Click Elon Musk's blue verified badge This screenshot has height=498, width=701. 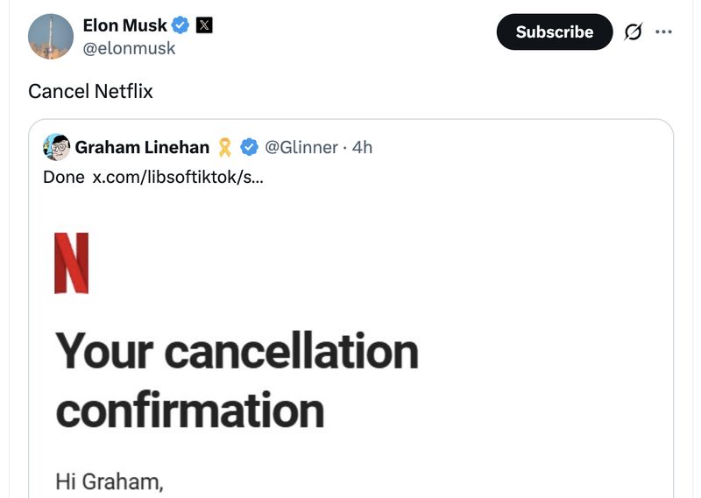coord(181,25)
